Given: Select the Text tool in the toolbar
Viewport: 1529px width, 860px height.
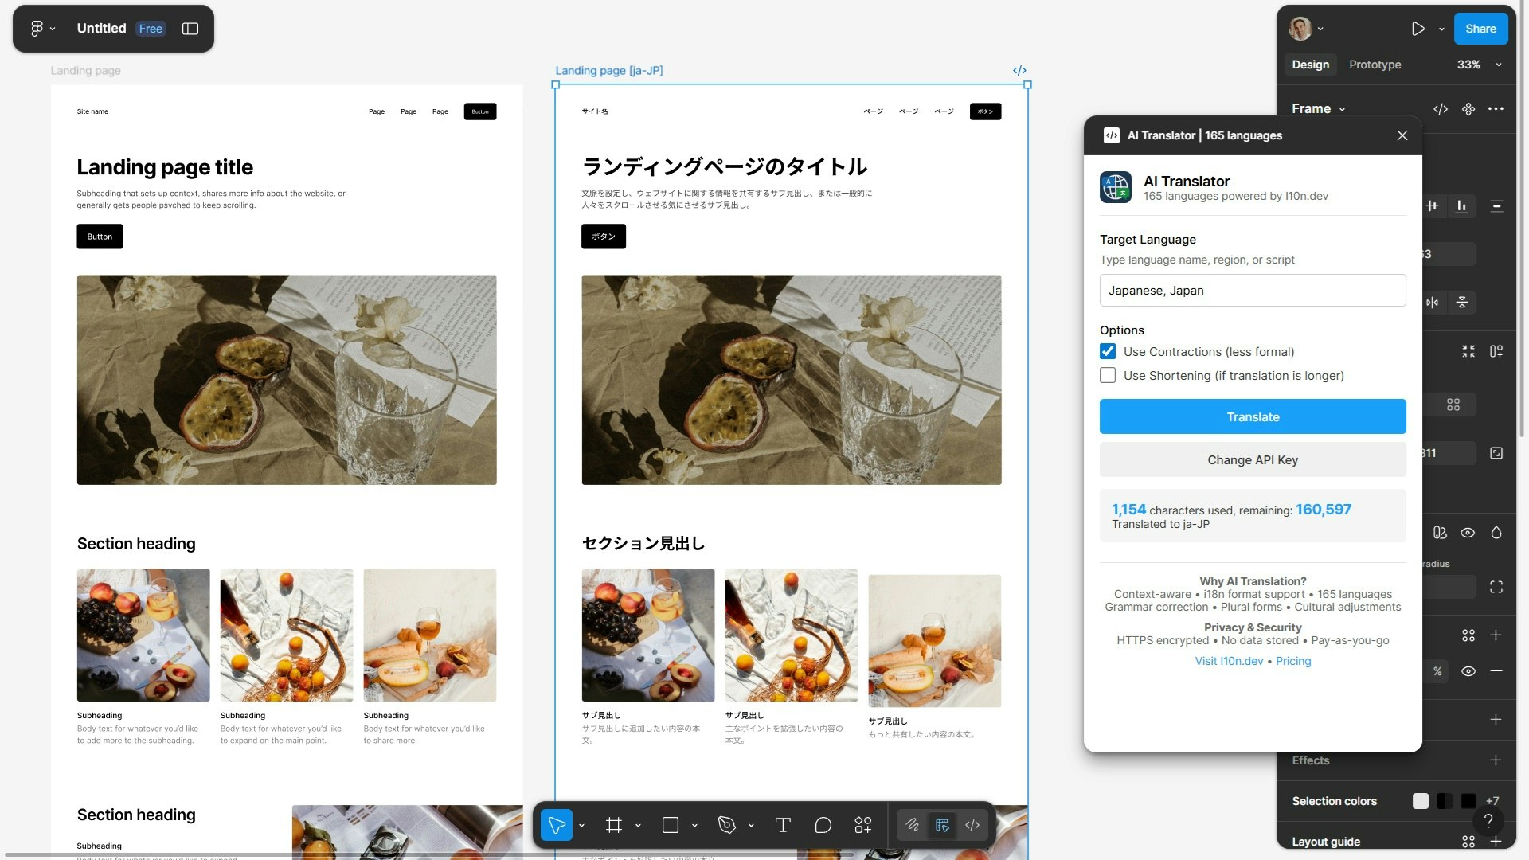Looking at the screenshot, I should pos(783,825).
